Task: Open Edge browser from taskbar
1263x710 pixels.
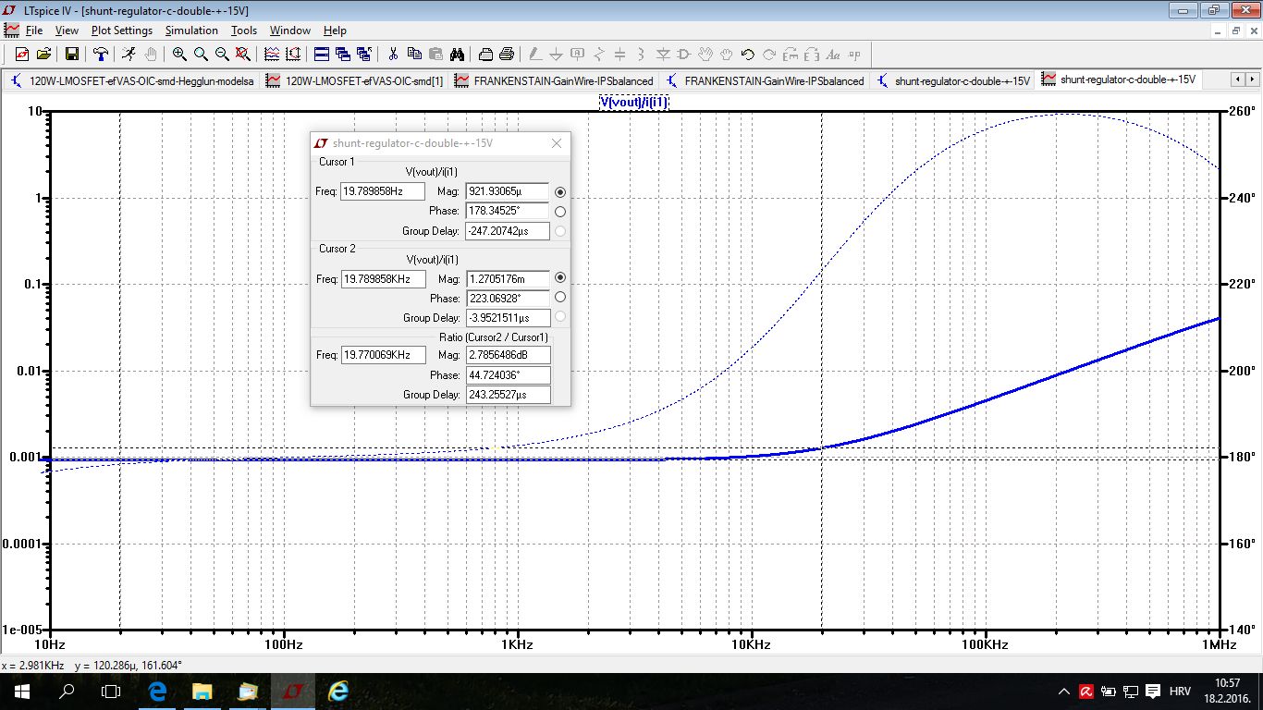Action: (156, 691)
